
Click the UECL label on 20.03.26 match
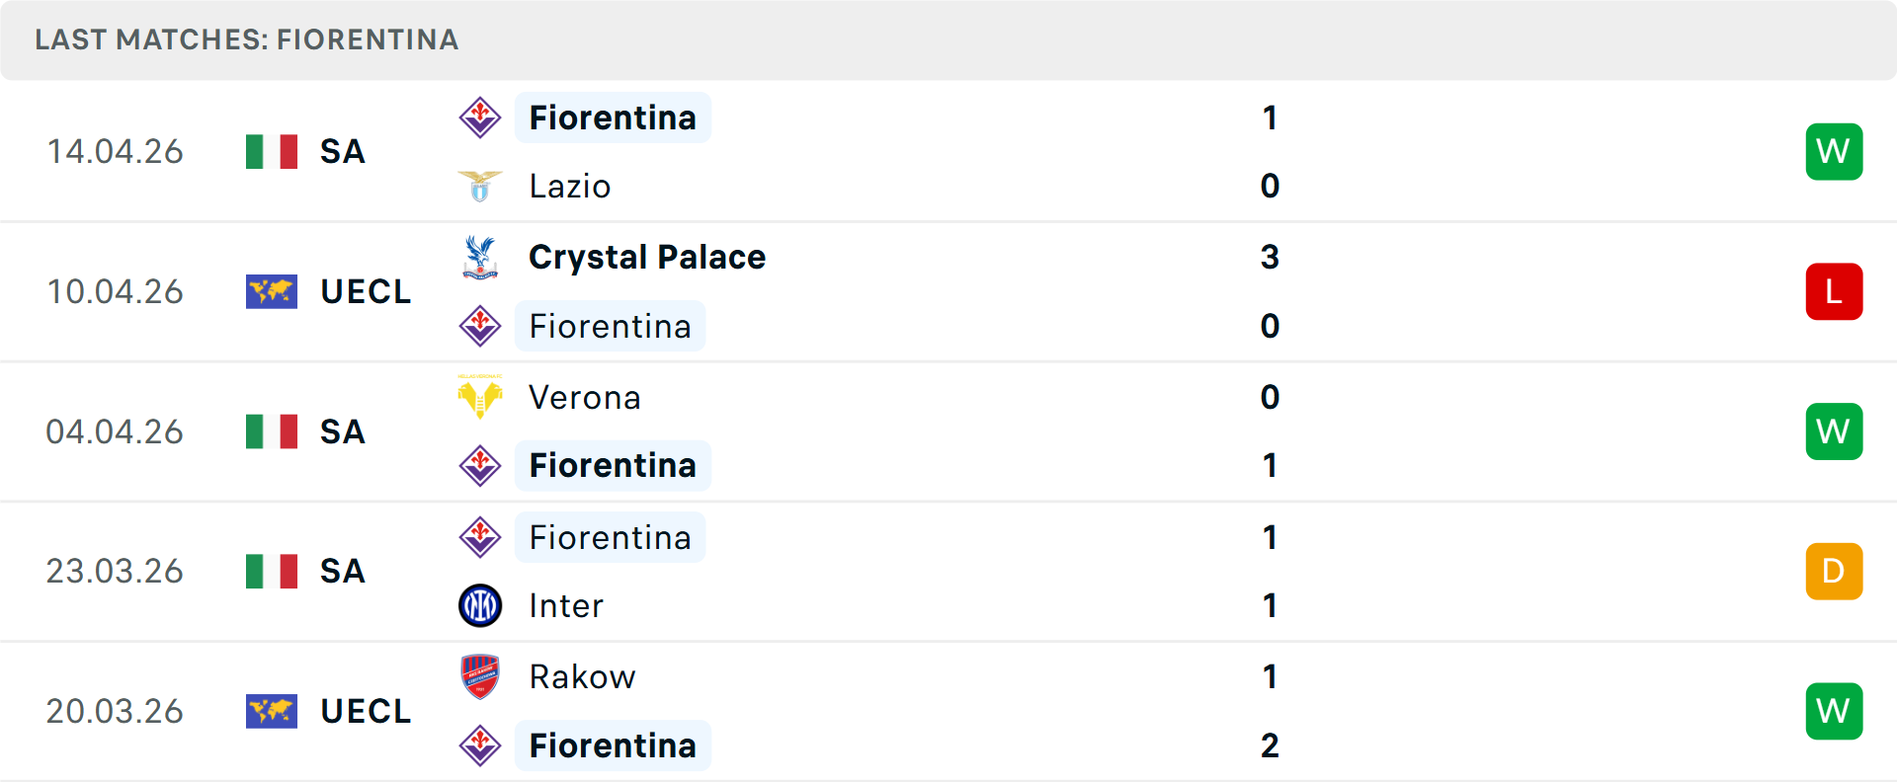(x=366, y=711)
